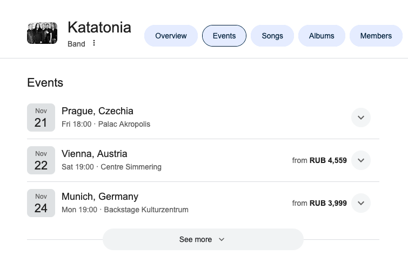This screenshot has width=408, height=261.
Task: Expand the Munich, Germany event chevron
Action: tap(361, 203)
